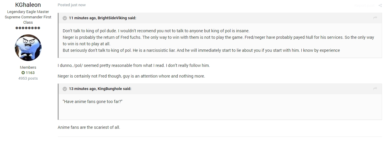Click the Legendary Eagle Master rank title

28,12
